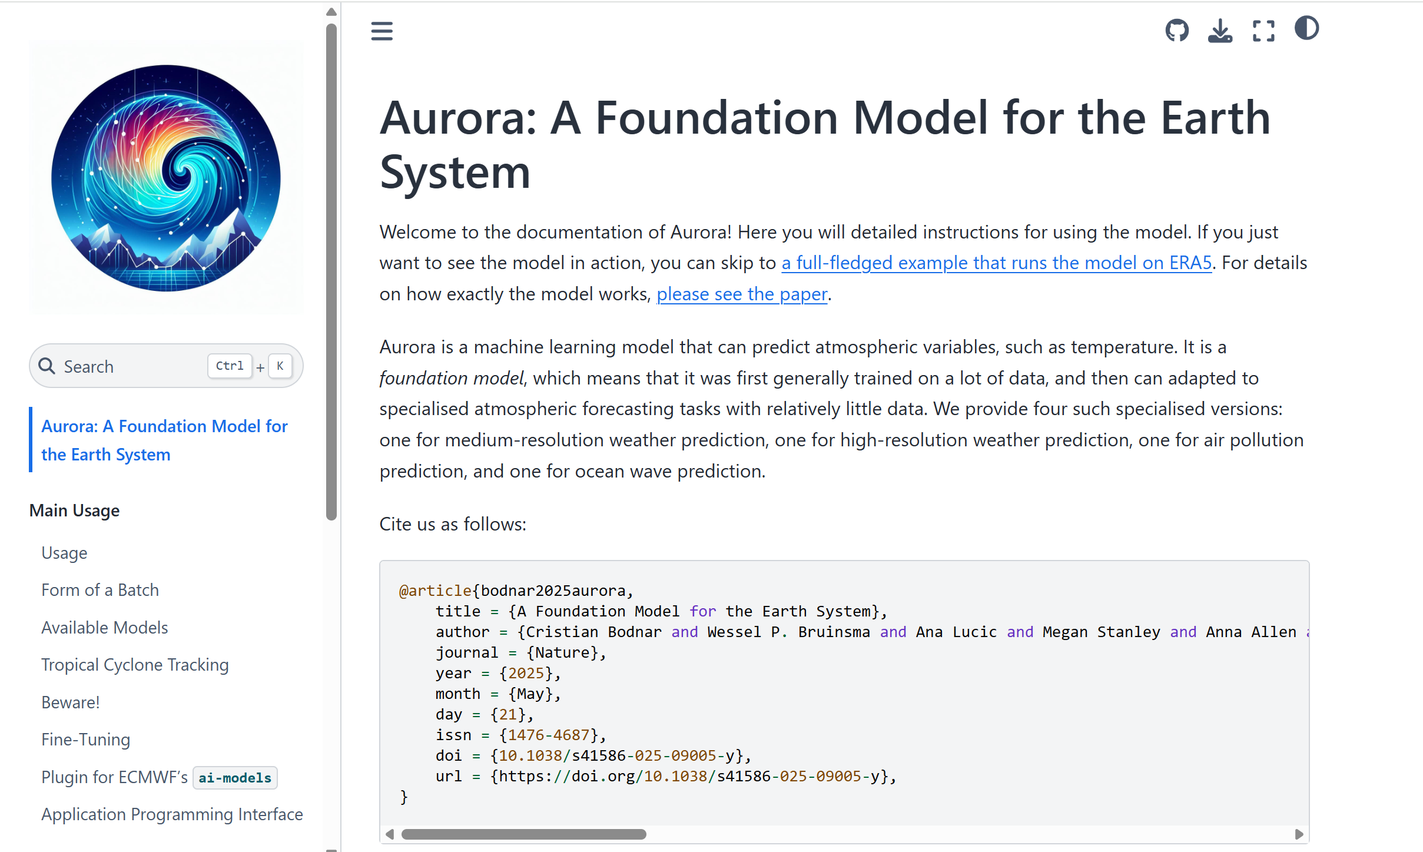The width and height of the screenshot is (1423, 852).
Task: Click the search magnifier icon
Action: pos(47,366)
